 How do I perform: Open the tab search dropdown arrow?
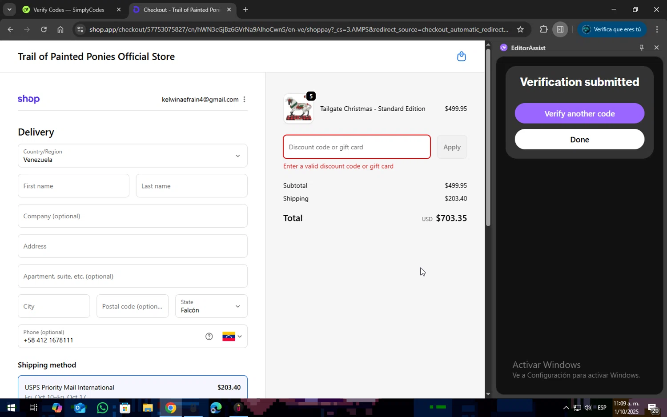coord(9,9)
